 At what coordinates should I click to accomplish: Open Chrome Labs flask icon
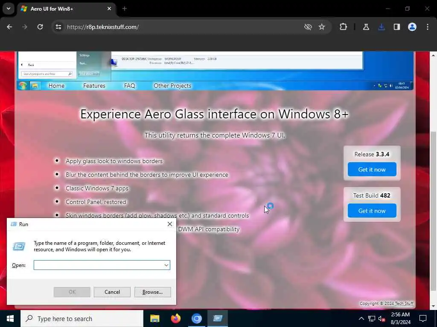tap(366, 27)
